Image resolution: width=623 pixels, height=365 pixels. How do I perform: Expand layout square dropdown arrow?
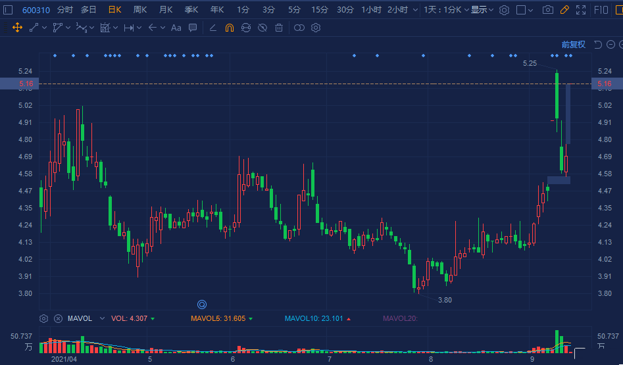click(x=531, y=11)
